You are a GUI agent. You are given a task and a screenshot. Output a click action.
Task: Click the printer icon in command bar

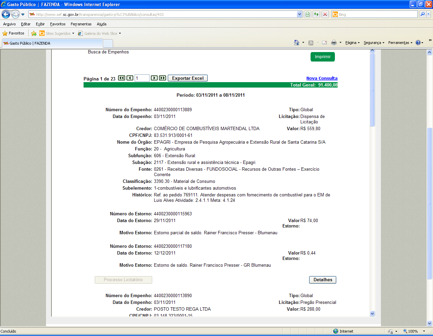coord(334,43)
